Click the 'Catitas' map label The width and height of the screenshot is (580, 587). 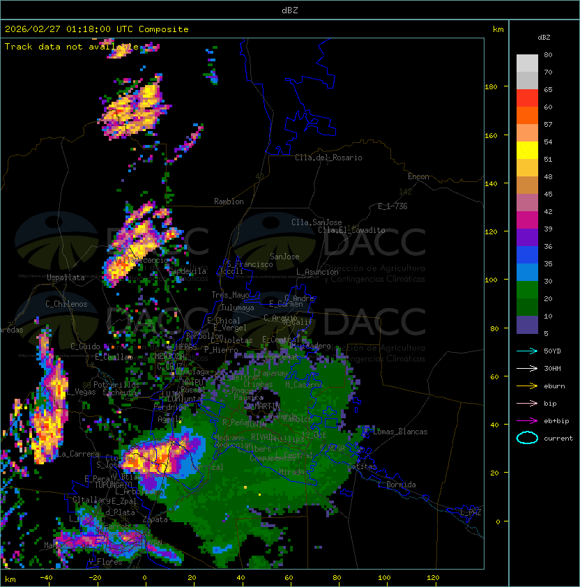(x=362, y=467)
